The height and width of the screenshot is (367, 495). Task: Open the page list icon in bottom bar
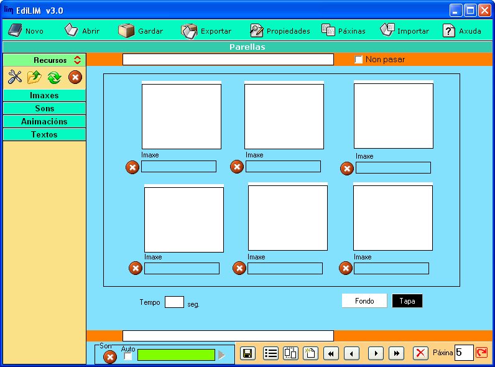coord(271,353)
